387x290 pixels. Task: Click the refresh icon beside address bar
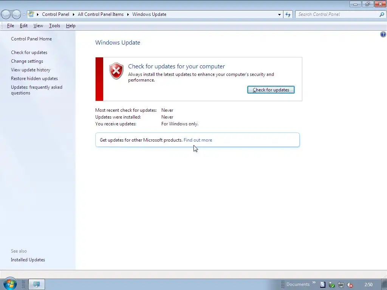click(288, 15)
